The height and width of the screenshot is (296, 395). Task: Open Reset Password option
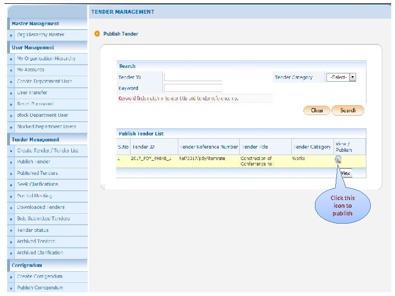point(35,104)
